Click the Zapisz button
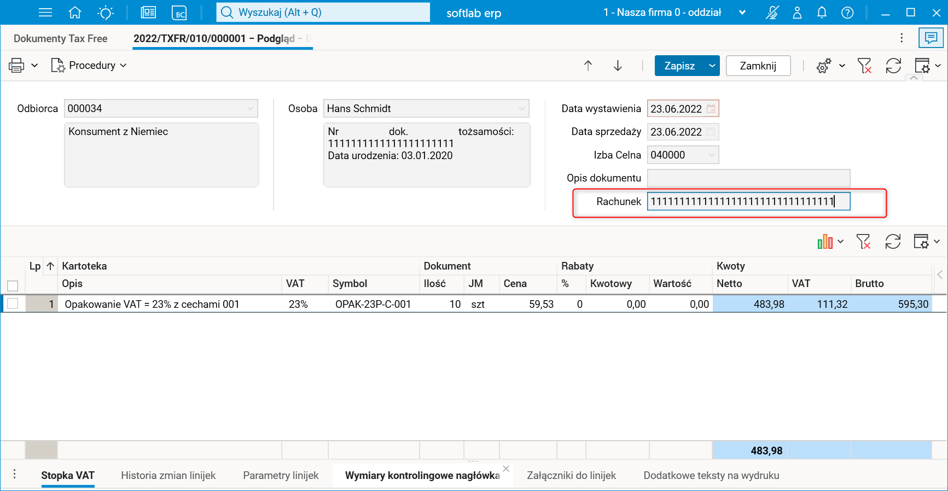 [x=679, y=66]
